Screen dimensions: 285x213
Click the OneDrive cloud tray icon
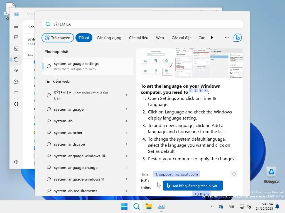point(221,206)
